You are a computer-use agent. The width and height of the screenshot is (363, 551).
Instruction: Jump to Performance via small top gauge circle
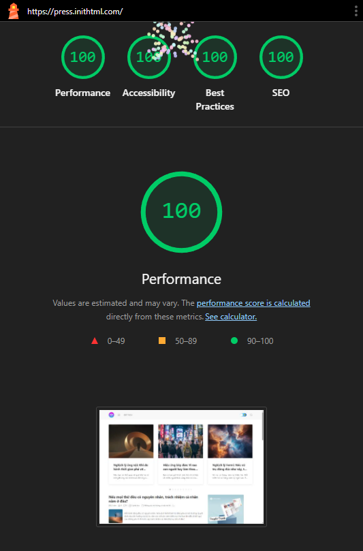pos(83,57)
